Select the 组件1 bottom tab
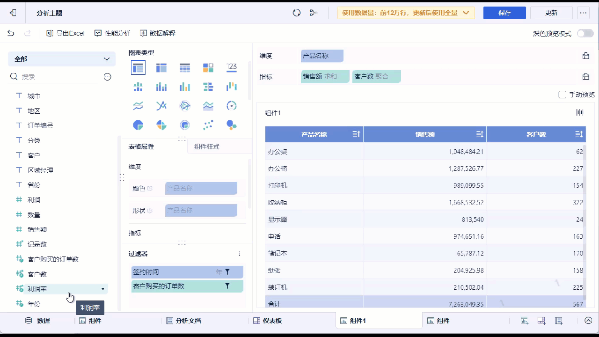 point(379,321)
